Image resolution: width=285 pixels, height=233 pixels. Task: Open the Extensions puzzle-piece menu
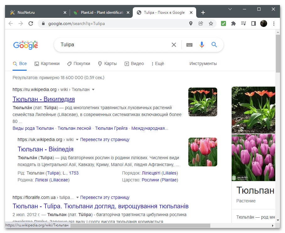point(234,23)
